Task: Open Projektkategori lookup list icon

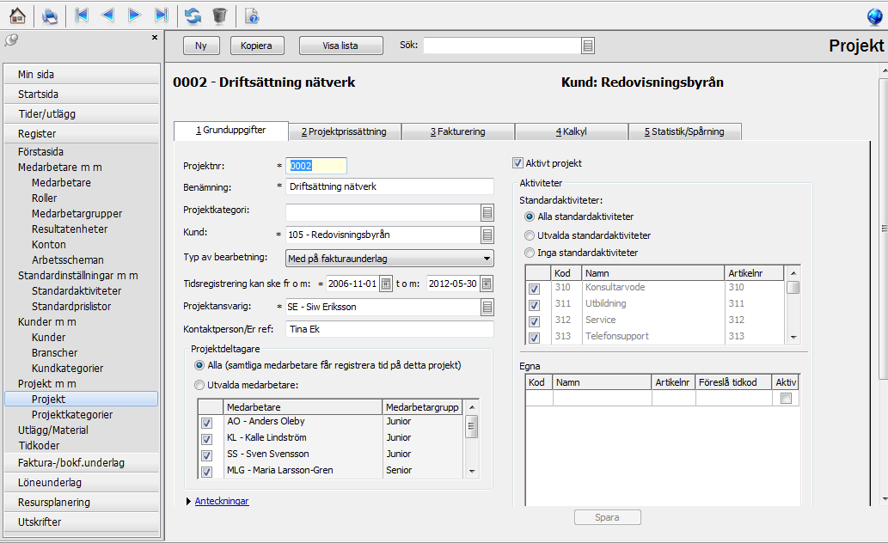Action: 487,213
